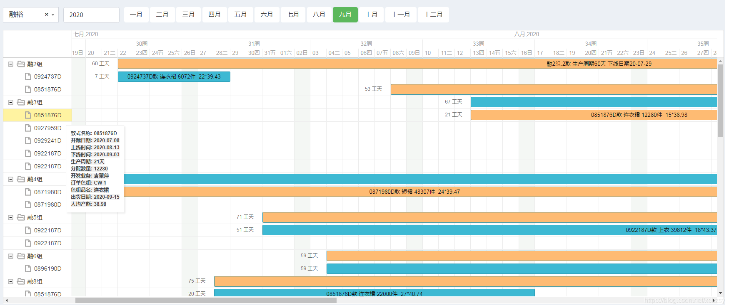Select the 八月 button
This screenshot has width=729, height=308.
coord(319,15)
